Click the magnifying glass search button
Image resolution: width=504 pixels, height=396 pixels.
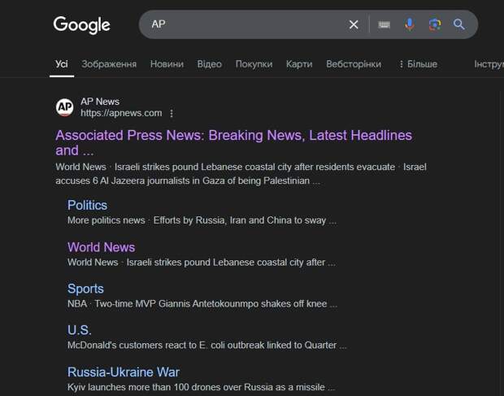[459, 24]
